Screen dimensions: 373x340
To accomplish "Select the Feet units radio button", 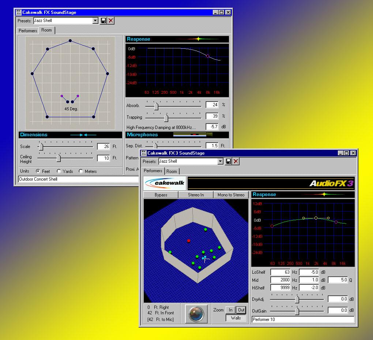I will pos(38,171).
